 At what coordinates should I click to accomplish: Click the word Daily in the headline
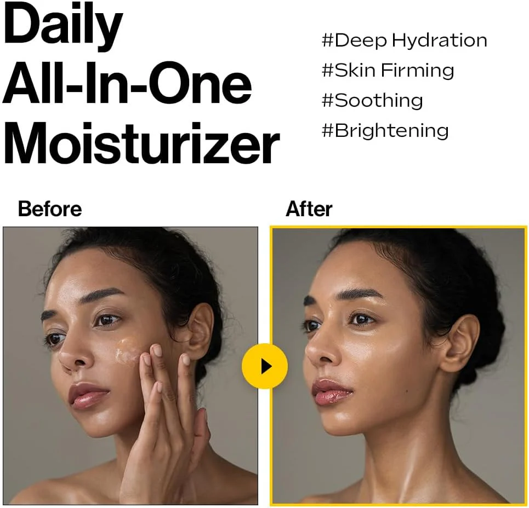coord(62,25)
